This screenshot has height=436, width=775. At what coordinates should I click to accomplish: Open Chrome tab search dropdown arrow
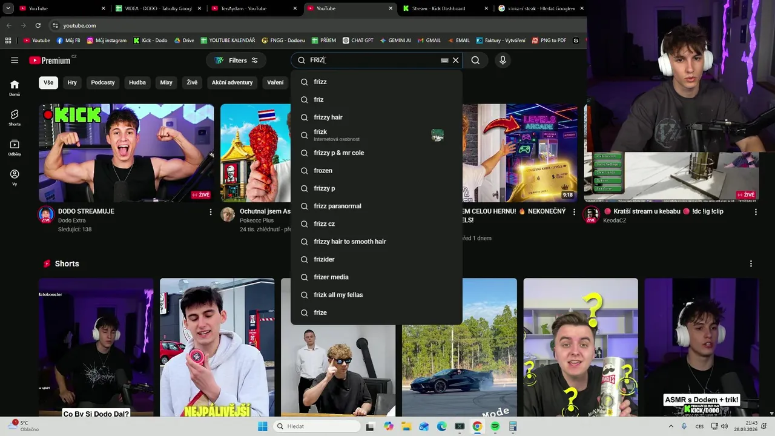pyautogui.click(x=8, y=8)
